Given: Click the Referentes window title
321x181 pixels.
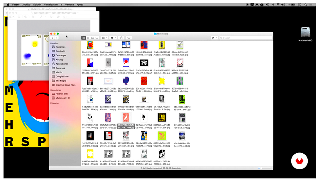Looking at the screenshot, I should pyautogui.click(x=162, y=34).
